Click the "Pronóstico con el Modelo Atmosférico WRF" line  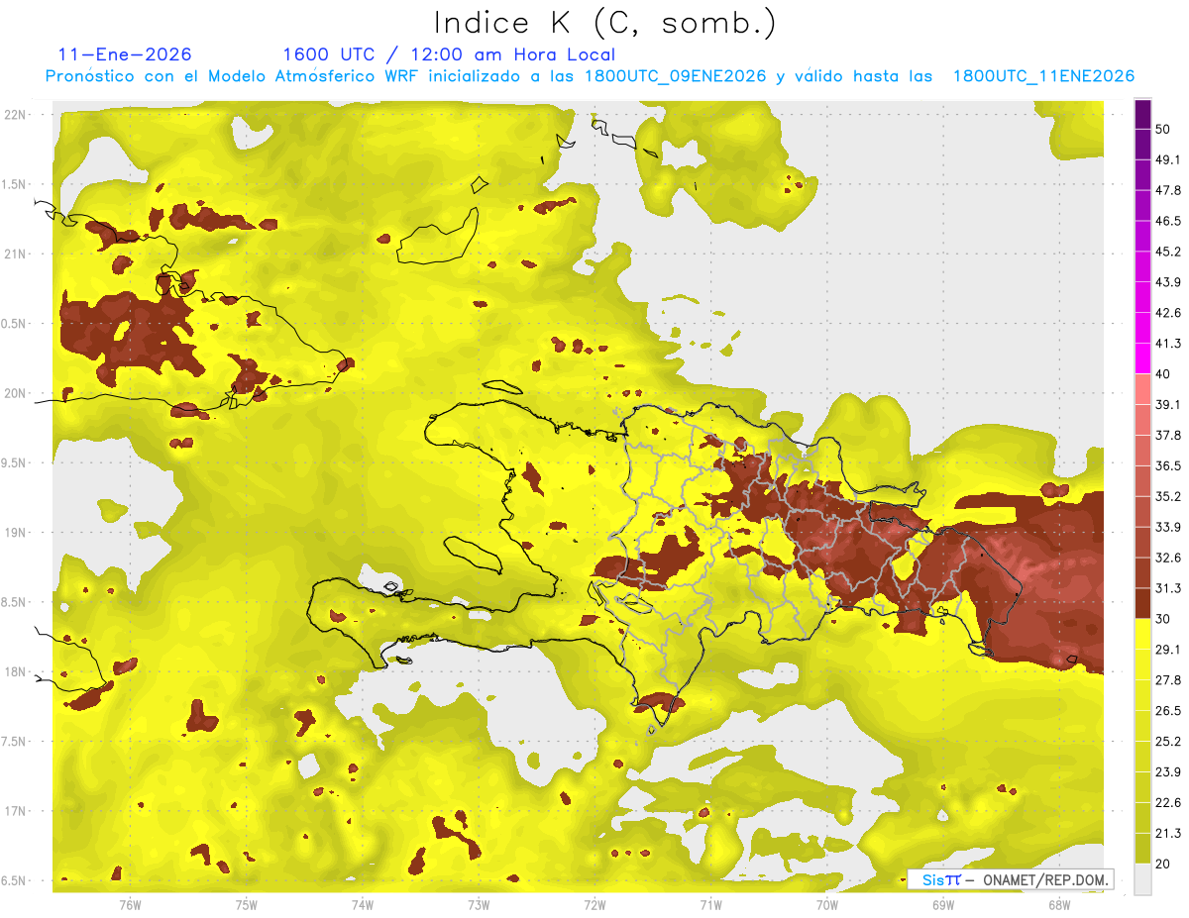coord(590,77)
